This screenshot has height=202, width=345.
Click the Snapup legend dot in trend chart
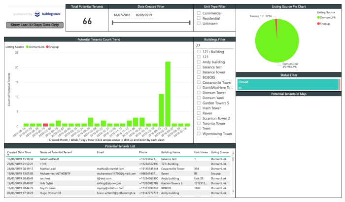tap(47, 47)
